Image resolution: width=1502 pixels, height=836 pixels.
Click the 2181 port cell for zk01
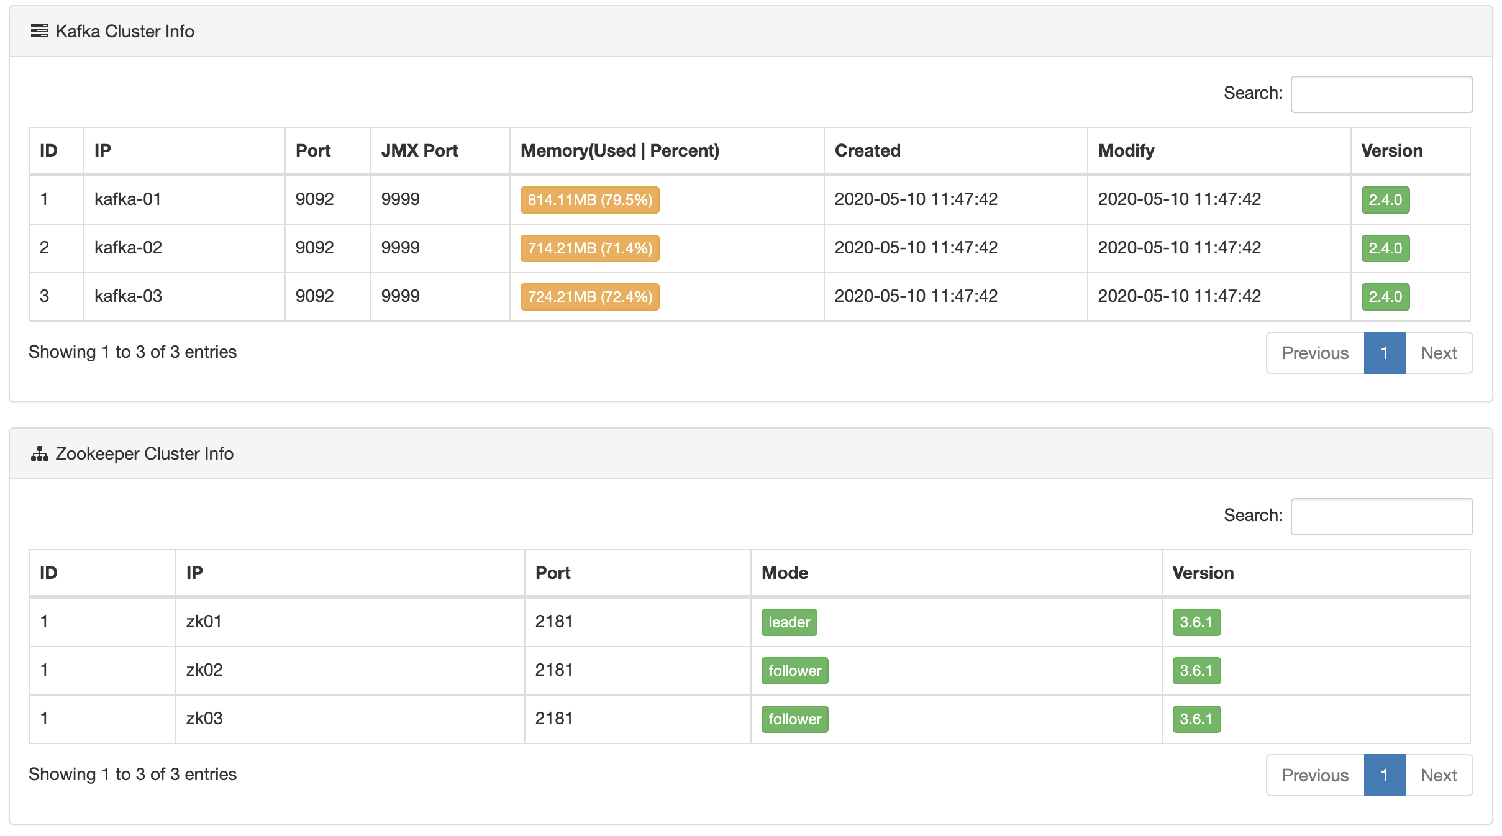(x=638, y=622)
